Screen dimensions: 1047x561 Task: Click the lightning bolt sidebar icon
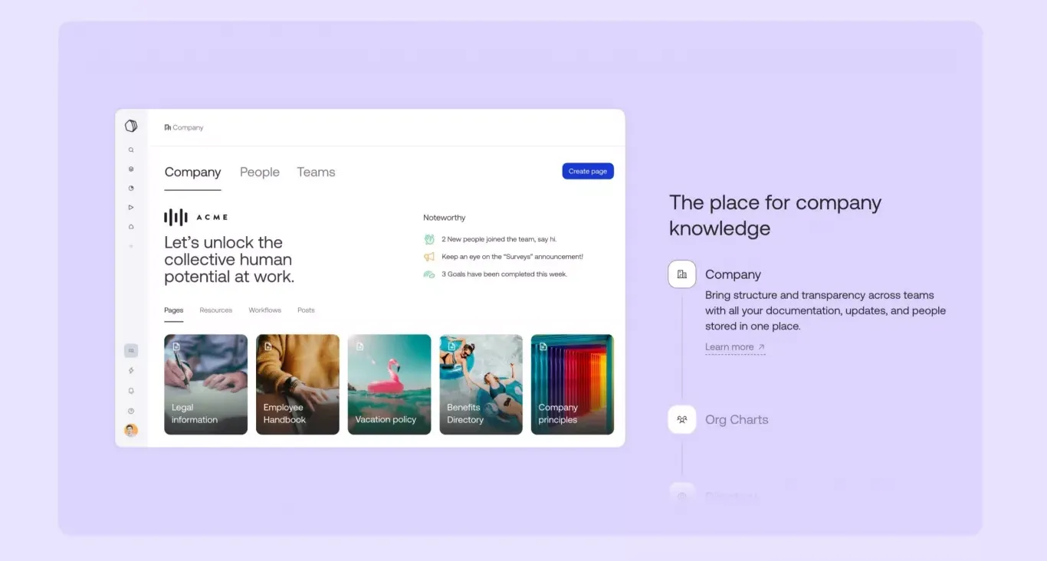tap(131, 371)
